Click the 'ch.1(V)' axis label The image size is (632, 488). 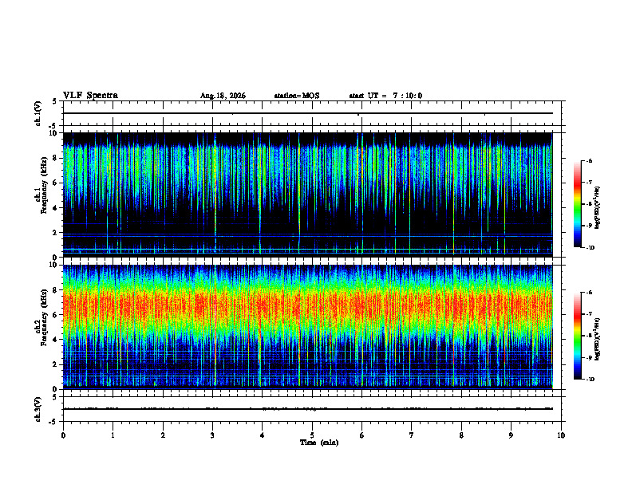coord(38,113)
